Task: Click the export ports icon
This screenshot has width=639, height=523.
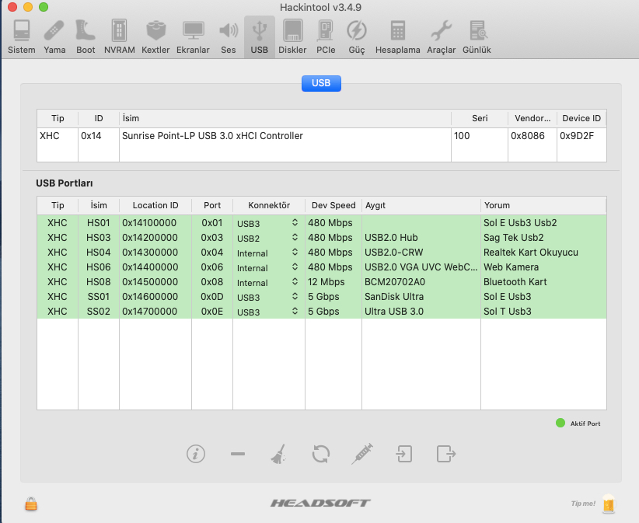Action: pos(445,454)
